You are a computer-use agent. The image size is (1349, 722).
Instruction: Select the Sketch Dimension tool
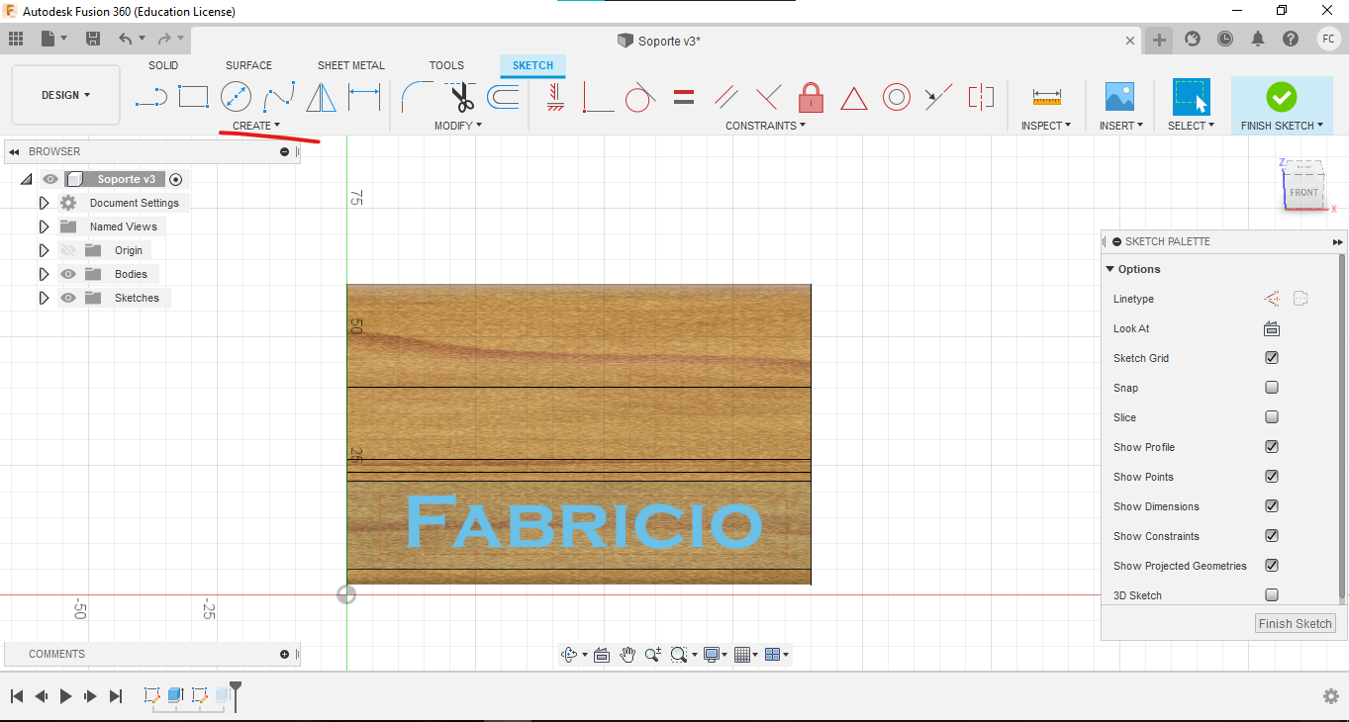pyautogui.click(x=364, y=97)
